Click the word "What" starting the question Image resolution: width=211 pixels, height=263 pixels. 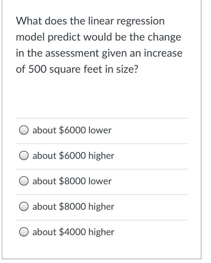[x=29, y=21]
